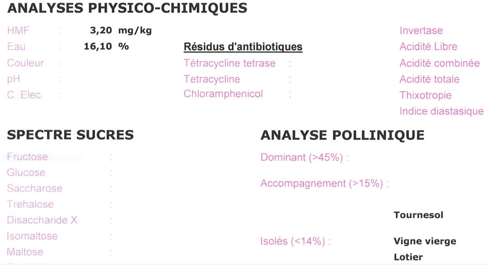The height and width of the screenshot is (265, 488).
Task: Click the Couleur label
Action: [x=25, y=63]
